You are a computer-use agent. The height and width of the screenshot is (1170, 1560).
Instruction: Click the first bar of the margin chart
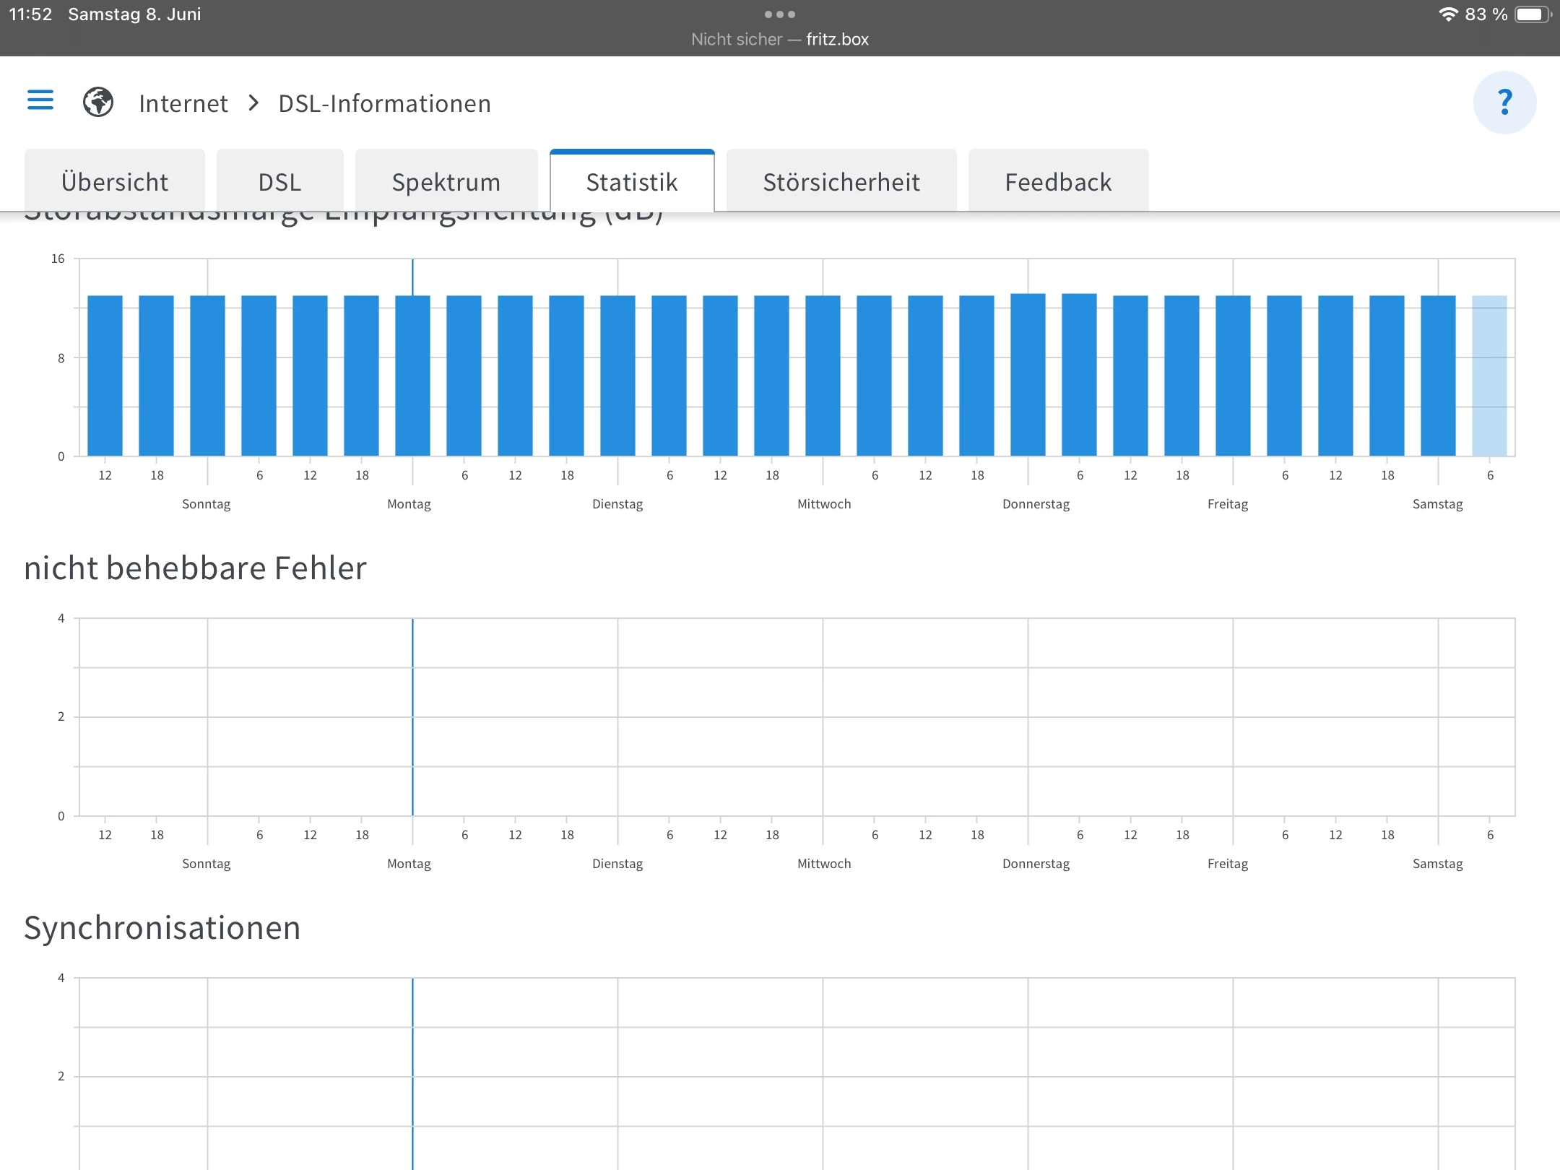[x=105, y=376]
